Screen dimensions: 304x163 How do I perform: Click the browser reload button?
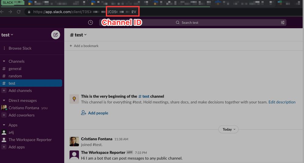coord(19,12)
